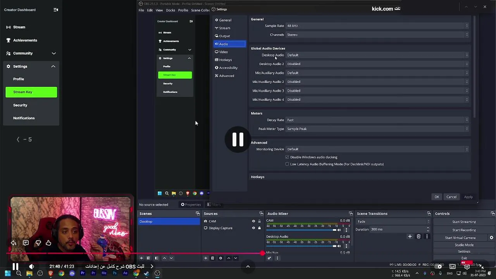Move source down with the Sources arrow
496x279 pixels.
click(236, 258)
